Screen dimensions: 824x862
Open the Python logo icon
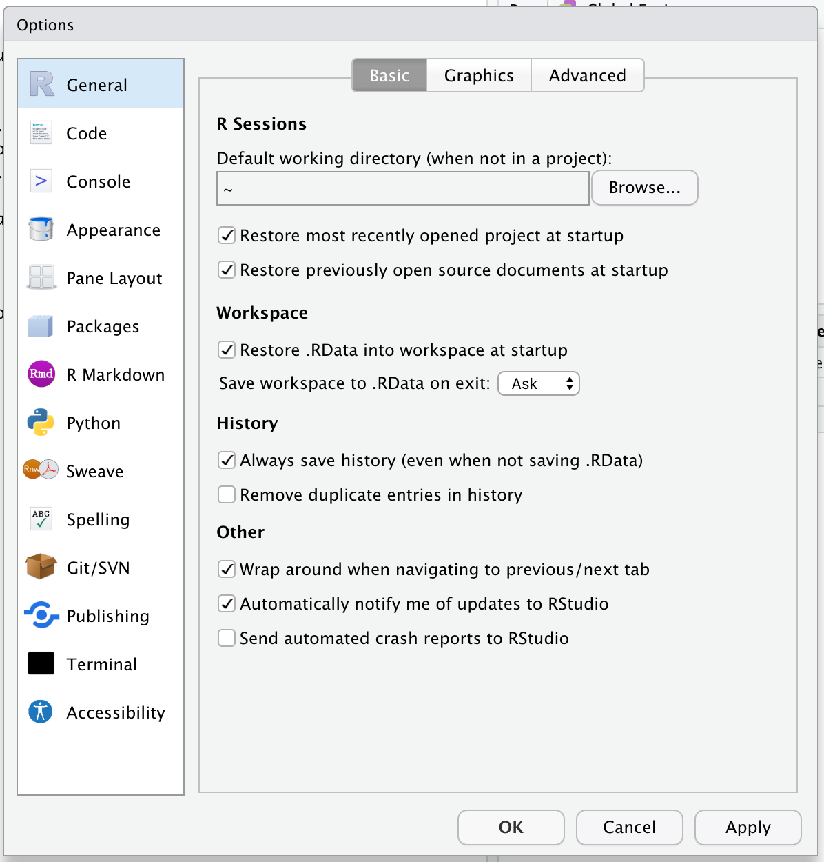click(x=41, y=422)
